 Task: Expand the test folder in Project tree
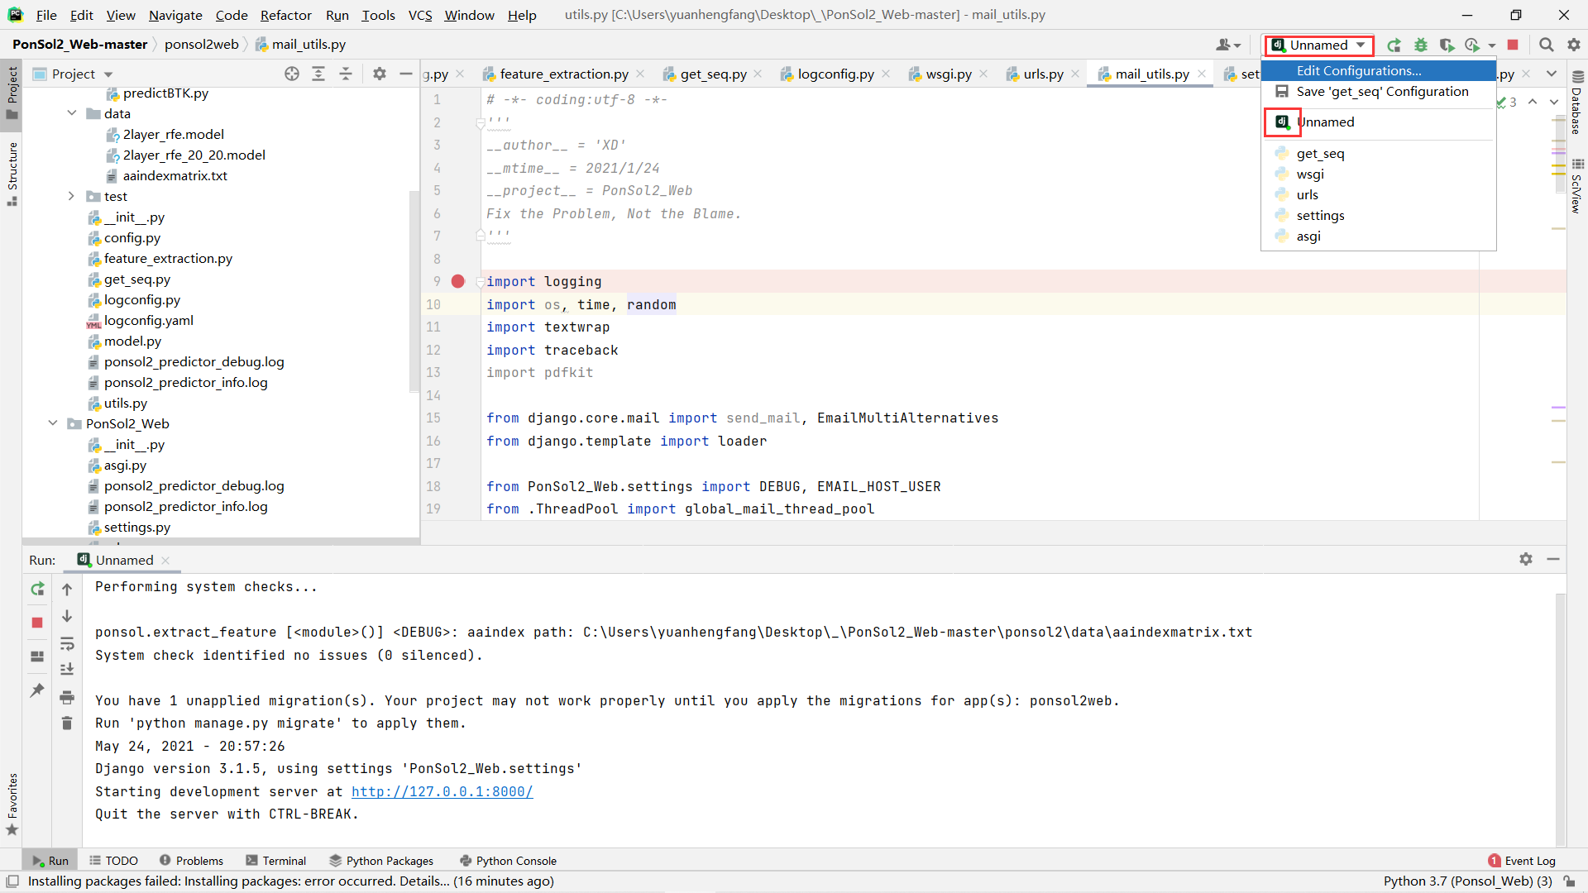click(x=71, y=196)
